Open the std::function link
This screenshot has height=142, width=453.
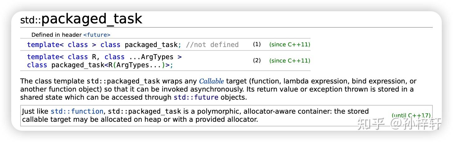77,111
